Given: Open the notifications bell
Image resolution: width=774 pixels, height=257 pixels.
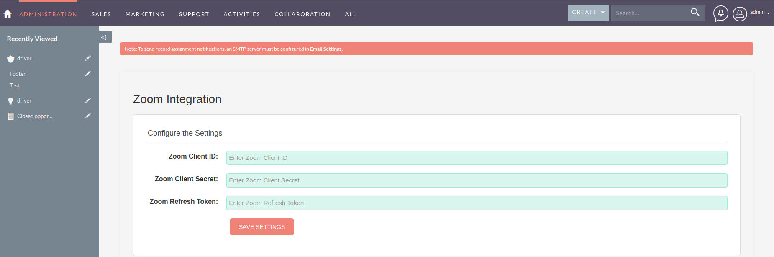Looking at the screenshot, I should pos(720,13).
